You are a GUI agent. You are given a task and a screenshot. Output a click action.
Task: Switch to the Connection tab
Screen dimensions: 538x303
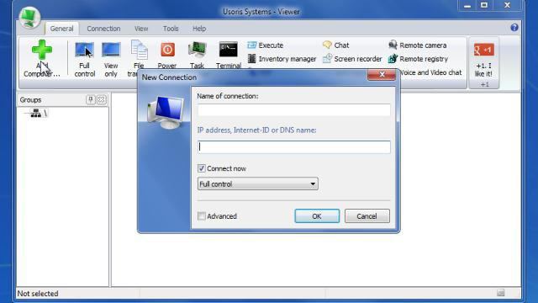(x=103, y=29)
